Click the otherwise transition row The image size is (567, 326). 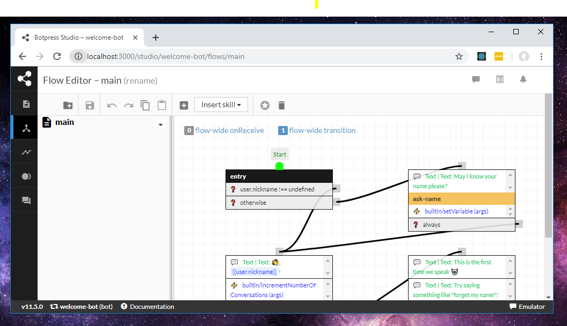(279, 203)
